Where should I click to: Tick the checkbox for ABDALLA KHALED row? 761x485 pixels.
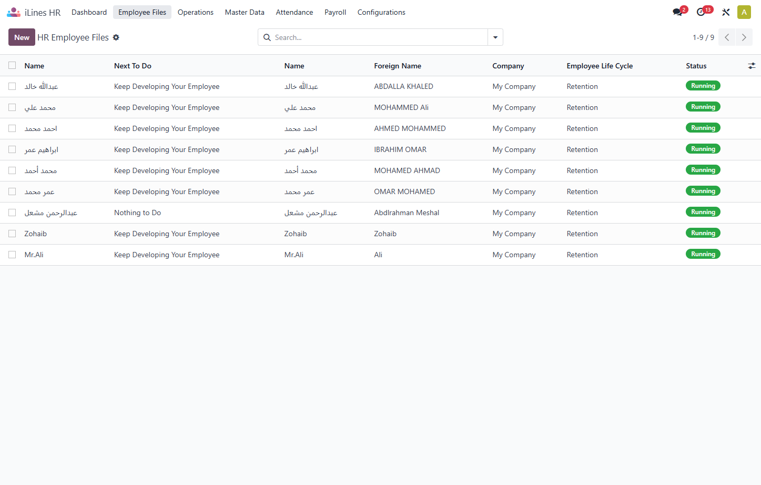coord(12,86)
